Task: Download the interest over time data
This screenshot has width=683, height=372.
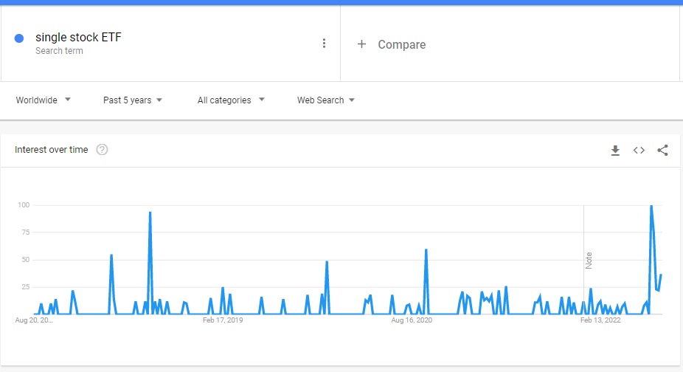Action: [615, 151]
